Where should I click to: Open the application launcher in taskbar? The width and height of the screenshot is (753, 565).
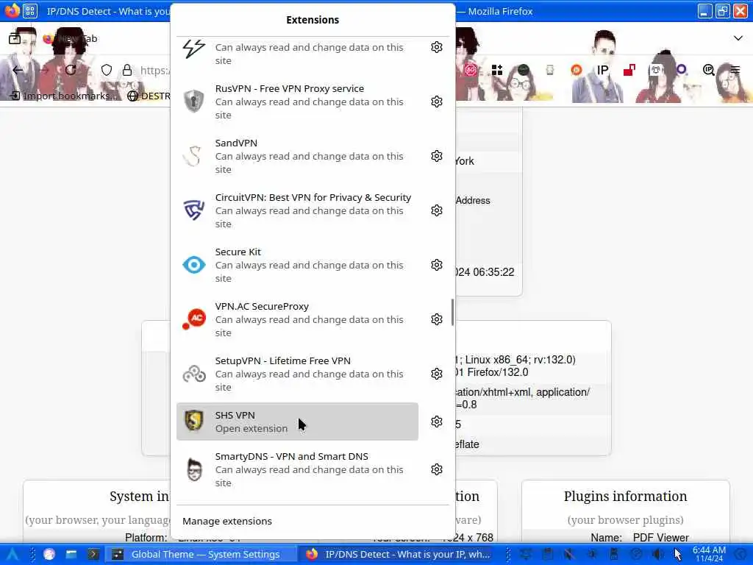pos(13,554)
